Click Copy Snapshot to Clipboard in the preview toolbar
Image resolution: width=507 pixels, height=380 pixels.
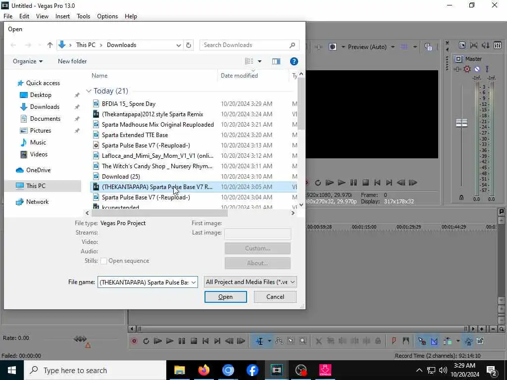point(428,47)
